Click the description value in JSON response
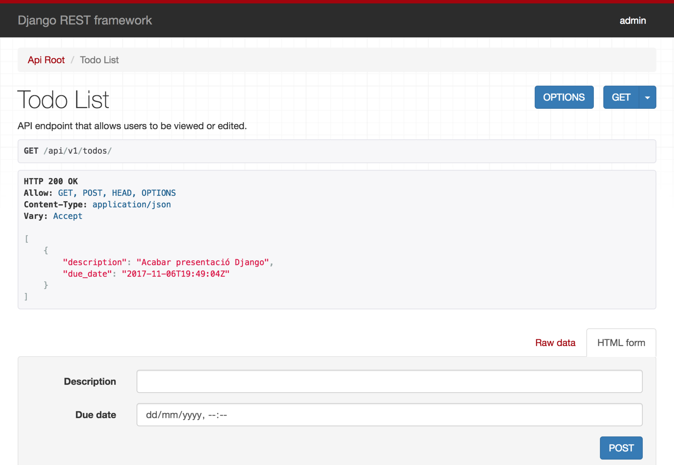 point(202,262)
